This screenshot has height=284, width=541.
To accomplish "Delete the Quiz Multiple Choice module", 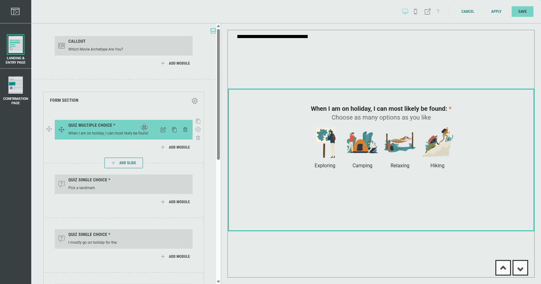I will (185, 130).
